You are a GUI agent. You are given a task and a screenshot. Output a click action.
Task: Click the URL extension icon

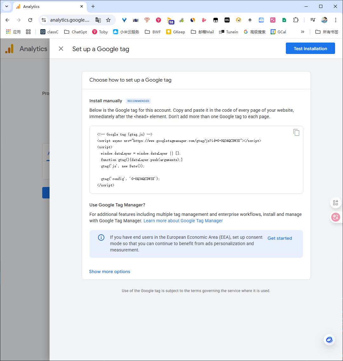[x=227, y=20]
